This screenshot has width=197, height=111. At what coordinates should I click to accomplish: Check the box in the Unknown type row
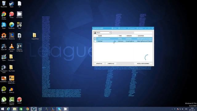pyautogui.click(x=95, y=41)
